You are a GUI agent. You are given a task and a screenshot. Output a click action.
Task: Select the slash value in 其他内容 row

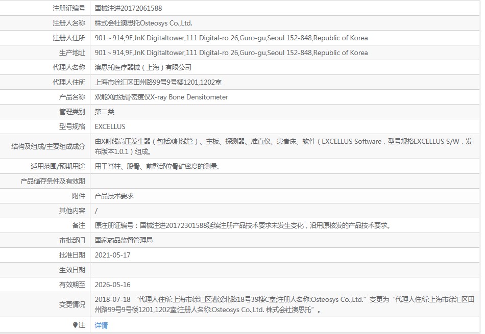[96, 211]
